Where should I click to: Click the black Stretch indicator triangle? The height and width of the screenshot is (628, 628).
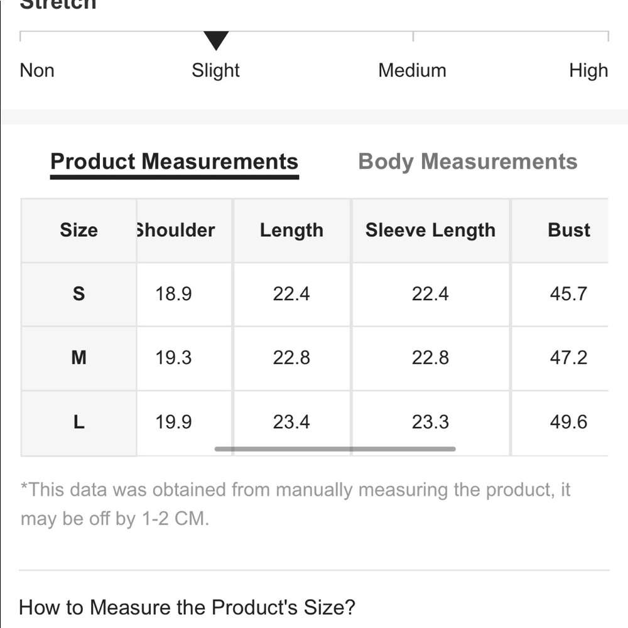coord(216,41)
